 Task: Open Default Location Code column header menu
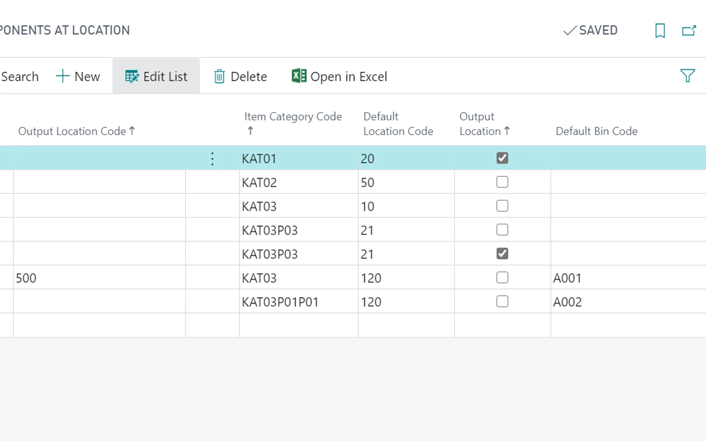tap(398, 123)
